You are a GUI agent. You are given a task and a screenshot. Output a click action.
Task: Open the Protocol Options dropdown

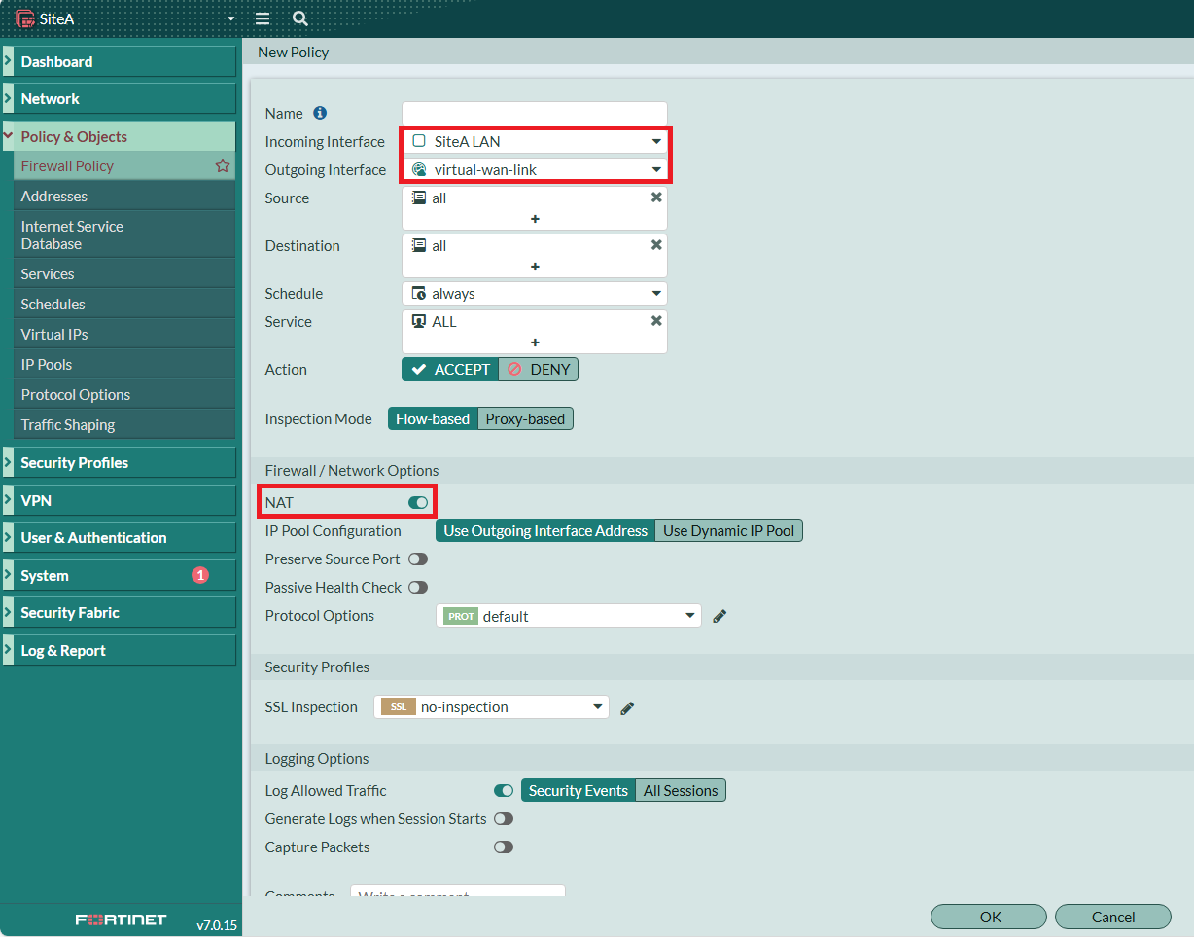pos(569,616)
